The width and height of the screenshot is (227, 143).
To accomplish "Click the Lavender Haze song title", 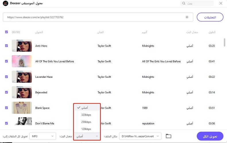I will coord(44,77).
